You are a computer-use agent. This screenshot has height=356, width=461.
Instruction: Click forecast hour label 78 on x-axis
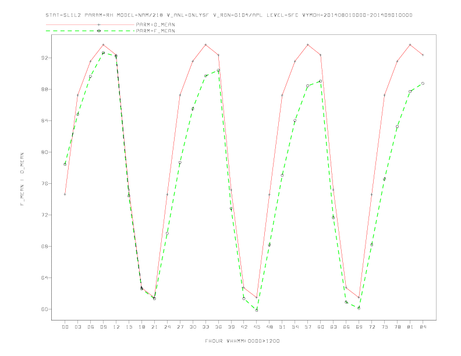click(397, 327)
